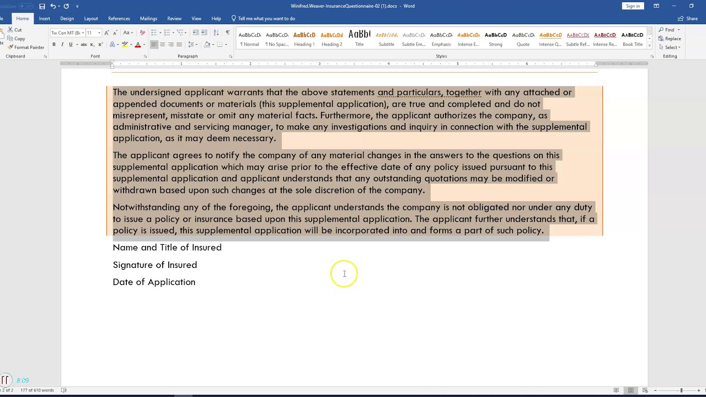The image size is (706, 397).
Task: Expand the Styles gallery more button
Action: [649, 47]
